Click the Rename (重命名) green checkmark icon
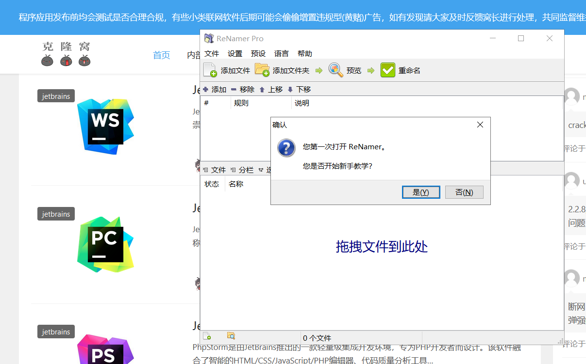Image resolution: width=586 pixels, height=364 pixels. click(x=388, y=70)
